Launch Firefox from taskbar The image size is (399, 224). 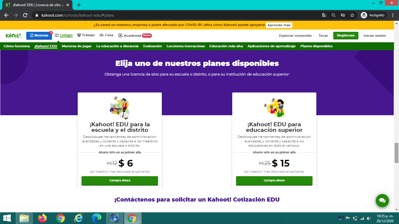click(x=42, y=218)
